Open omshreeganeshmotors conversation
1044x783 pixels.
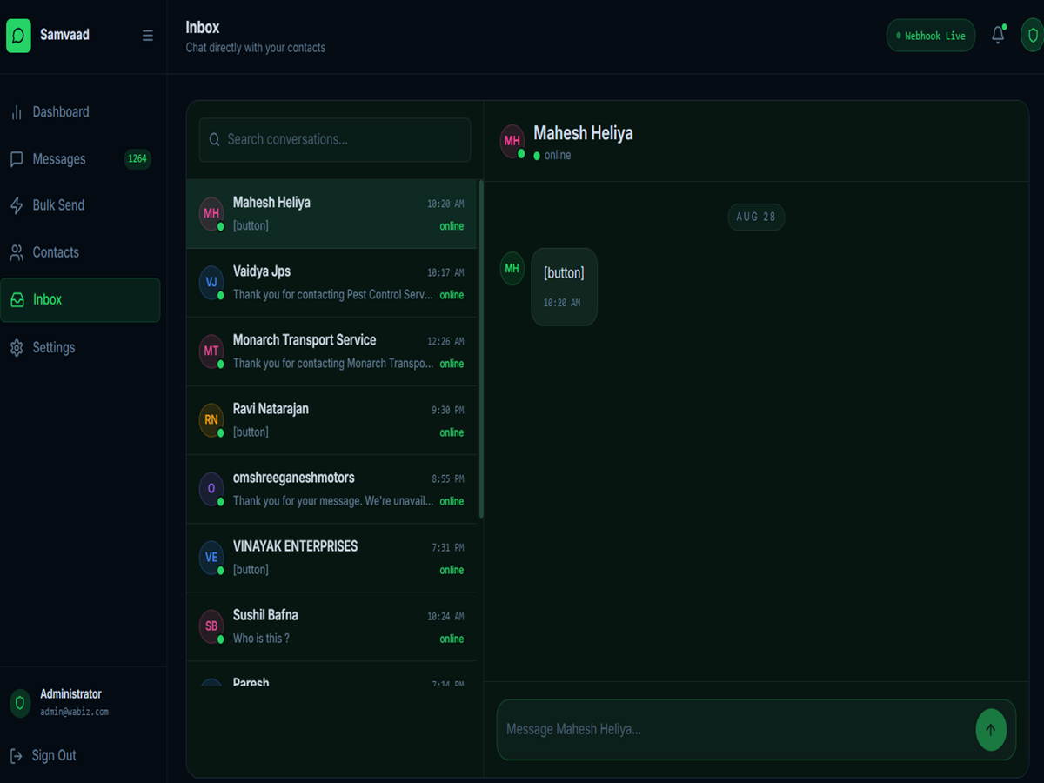pyautogui.click(x=331, y=489)
